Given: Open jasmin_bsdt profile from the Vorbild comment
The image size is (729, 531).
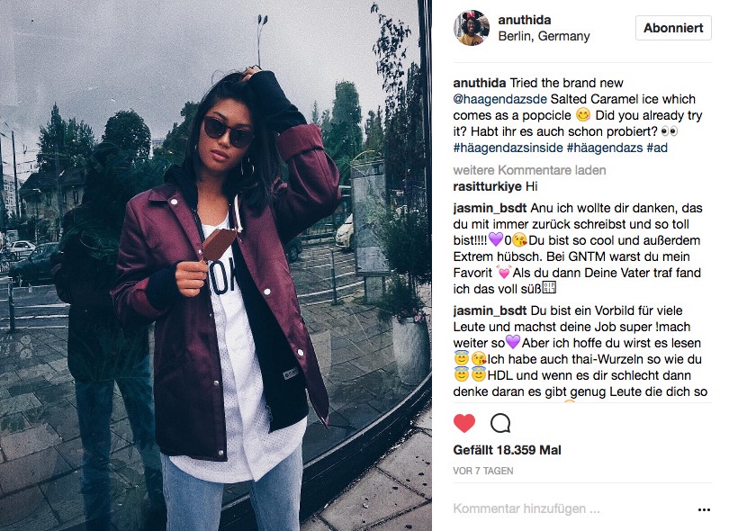Looking at the screenshot, I should pos(490,310).
